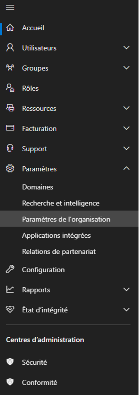
Task: Click the Configuration wrench icon
Action: pyautogui.click(x=10, y=270)
